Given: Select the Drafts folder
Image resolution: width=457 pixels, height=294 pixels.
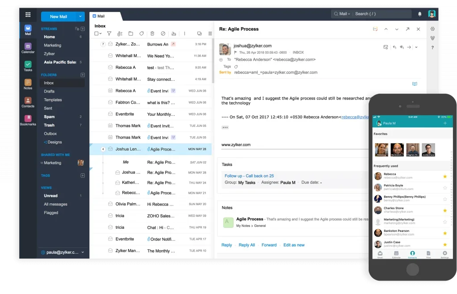Looking at the screenshot, I should (x=49, y=91).
